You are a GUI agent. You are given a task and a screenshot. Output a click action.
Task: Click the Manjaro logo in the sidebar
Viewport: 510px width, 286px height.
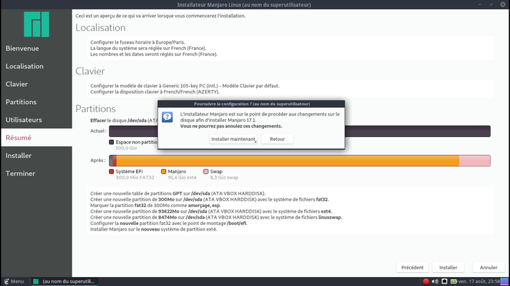coord(36,24)
